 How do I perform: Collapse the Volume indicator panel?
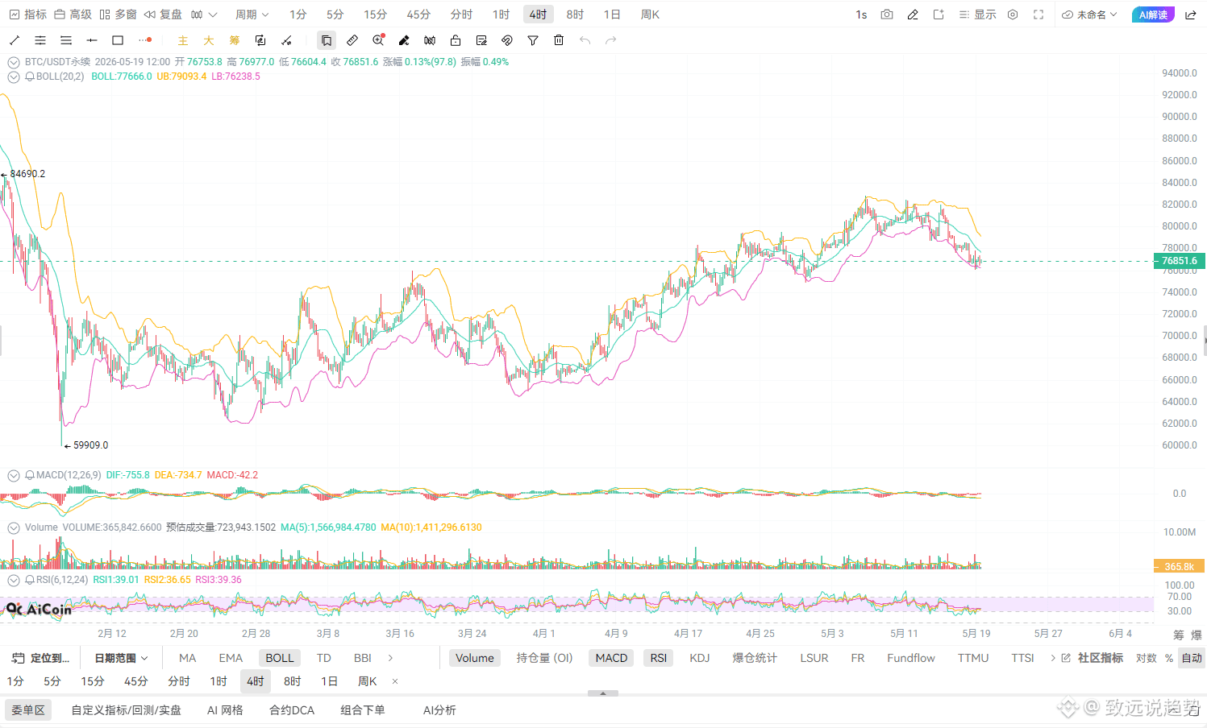click(14, 528)
